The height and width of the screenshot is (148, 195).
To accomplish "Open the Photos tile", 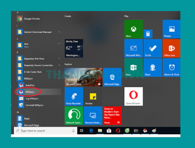I will click(172, 29).
